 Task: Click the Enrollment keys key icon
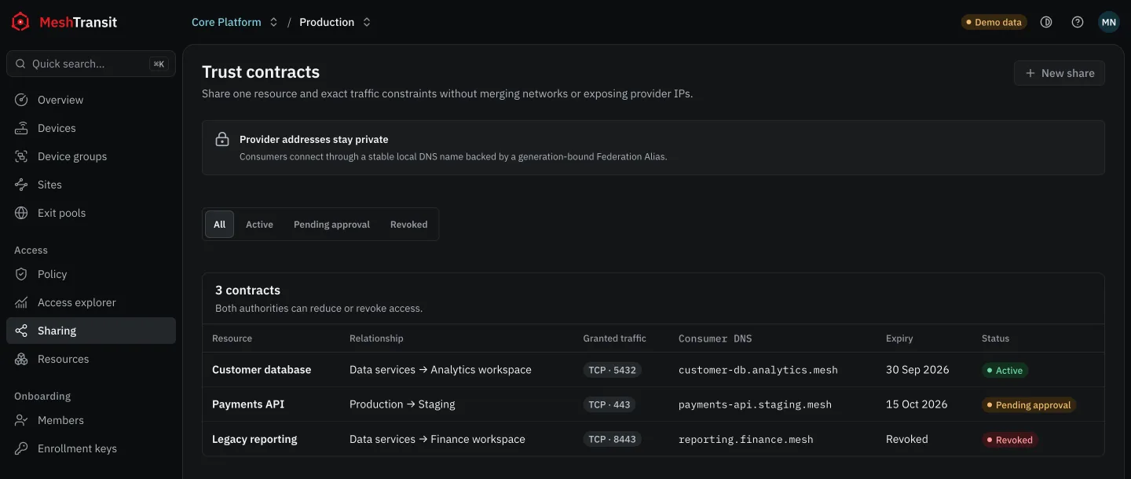point(22,448)
